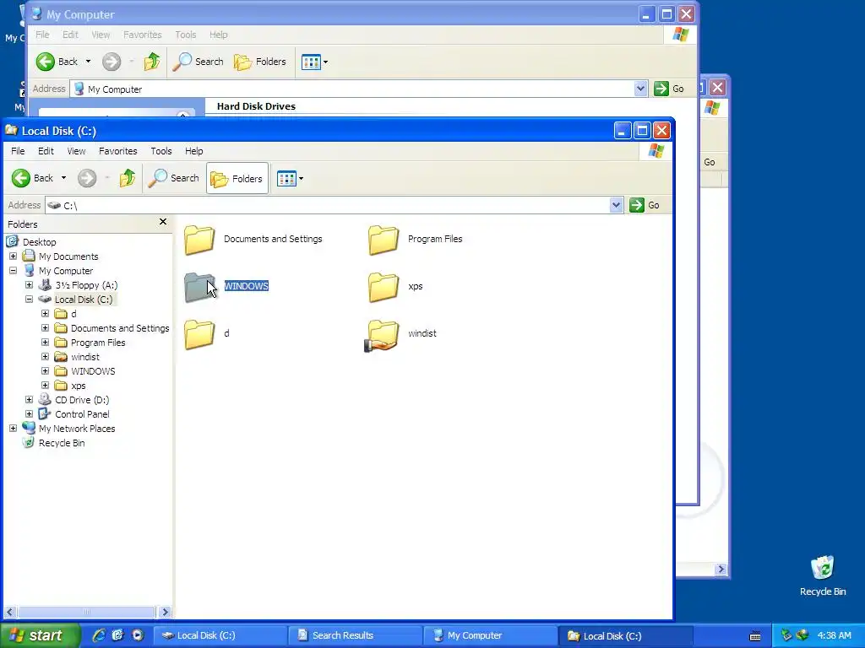Select windist in the folder tree

85,357
